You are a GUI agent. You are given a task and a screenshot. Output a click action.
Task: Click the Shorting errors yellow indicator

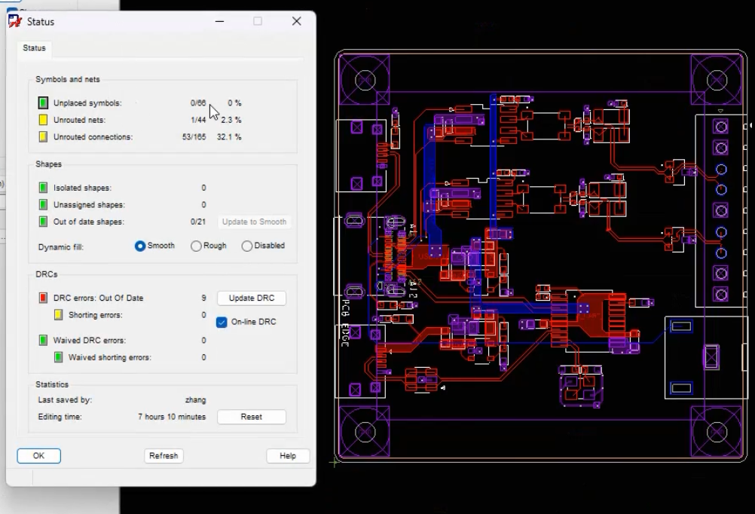[x=58, y=315]
